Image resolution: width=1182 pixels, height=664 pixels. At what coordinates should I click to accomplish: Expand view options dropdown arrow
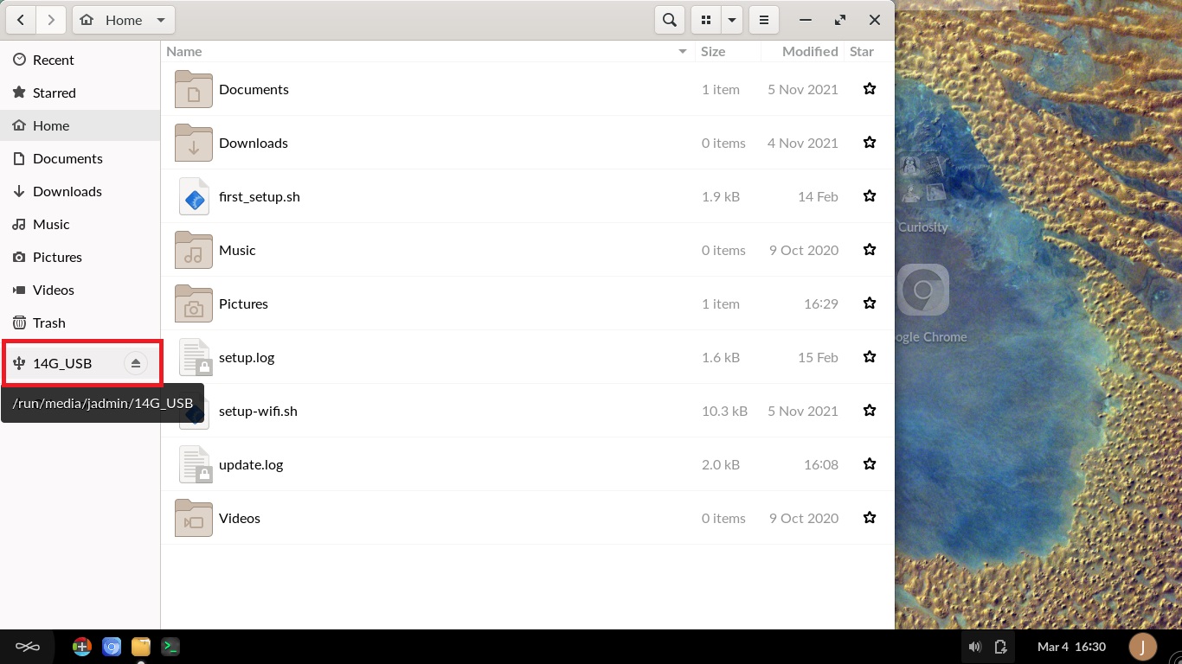click(x=732, y=20)
